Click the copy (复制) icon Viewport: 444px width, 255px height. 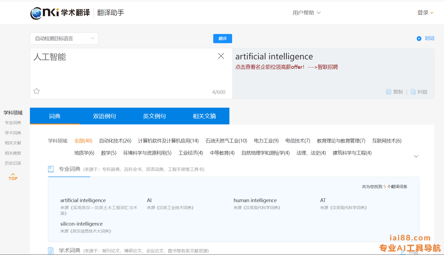pos(388,92)
